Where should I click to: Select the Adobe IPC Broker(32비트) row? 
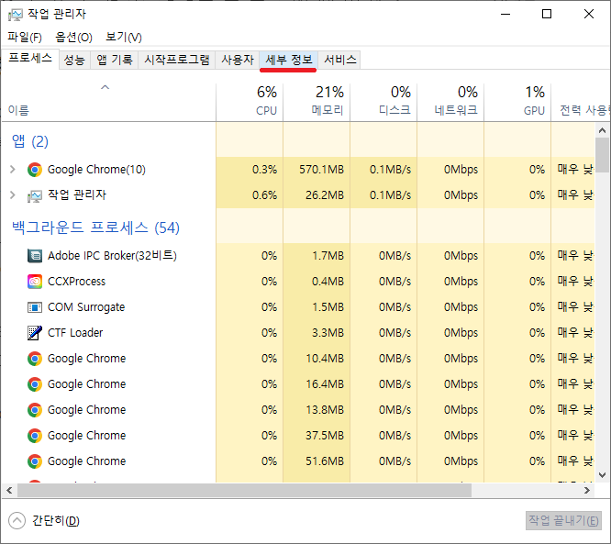click(x=298, y=256)
